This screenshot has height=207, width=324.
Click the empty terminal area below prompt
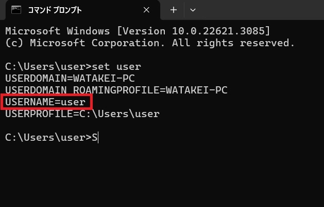point(162,175)
